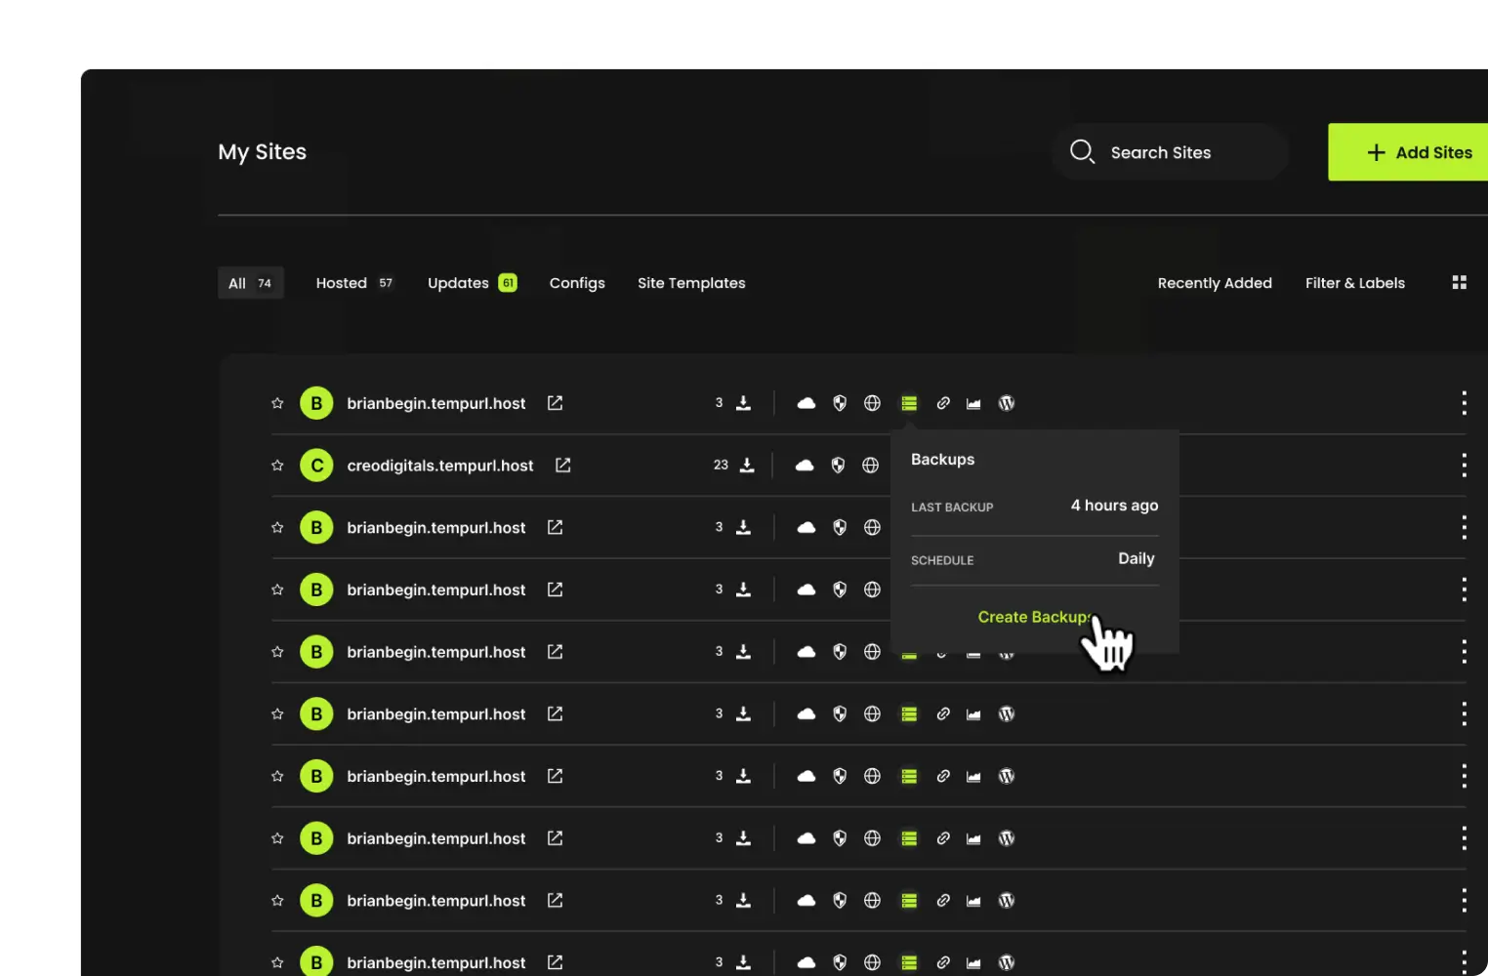Click the '4 hours ago' last backup value

coord(1114,506)
